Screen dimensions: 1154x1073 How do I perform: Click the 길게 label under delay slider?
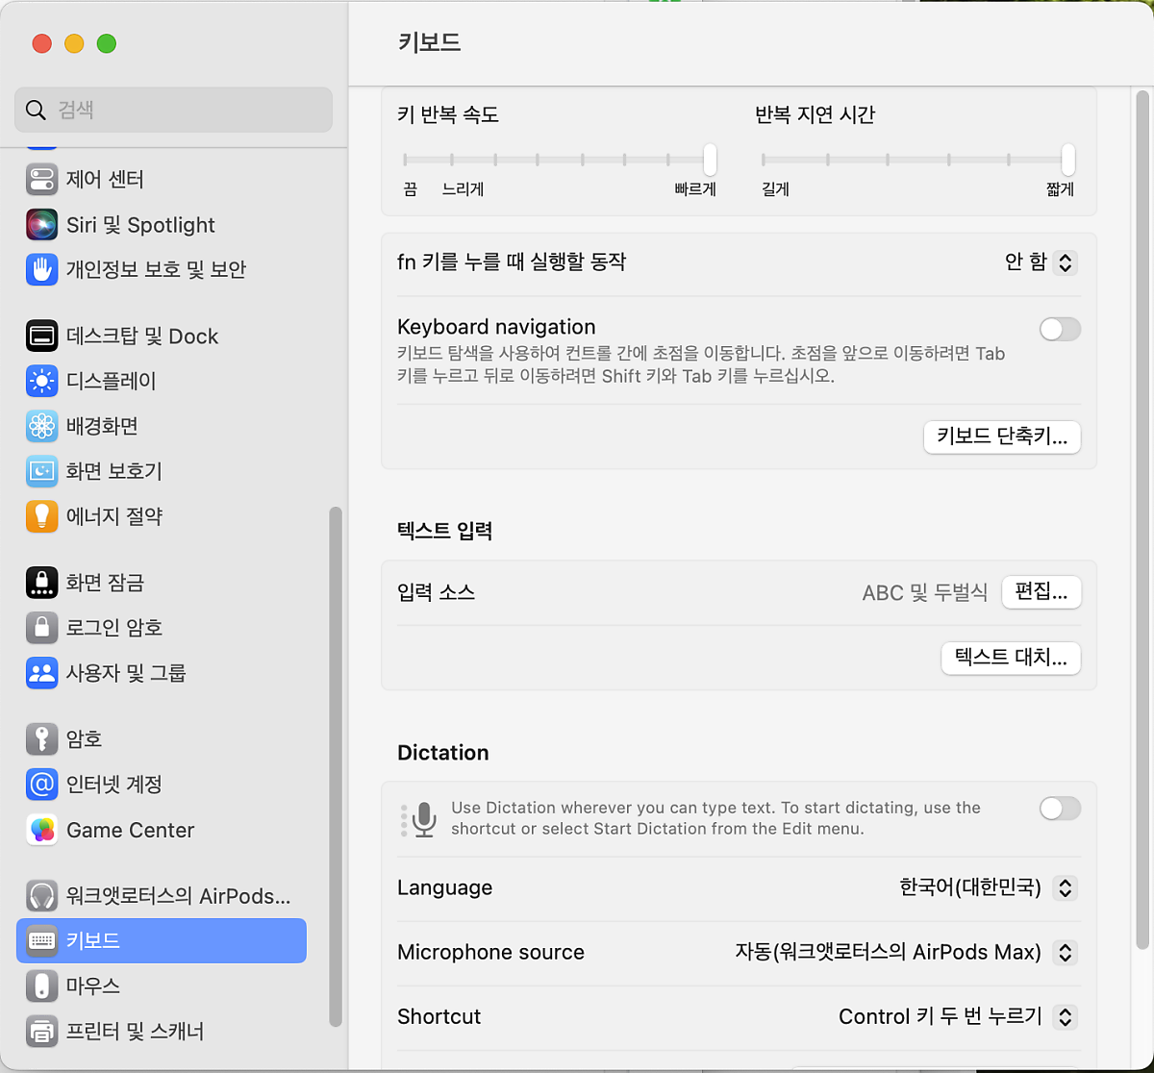(x=775, y=189)
